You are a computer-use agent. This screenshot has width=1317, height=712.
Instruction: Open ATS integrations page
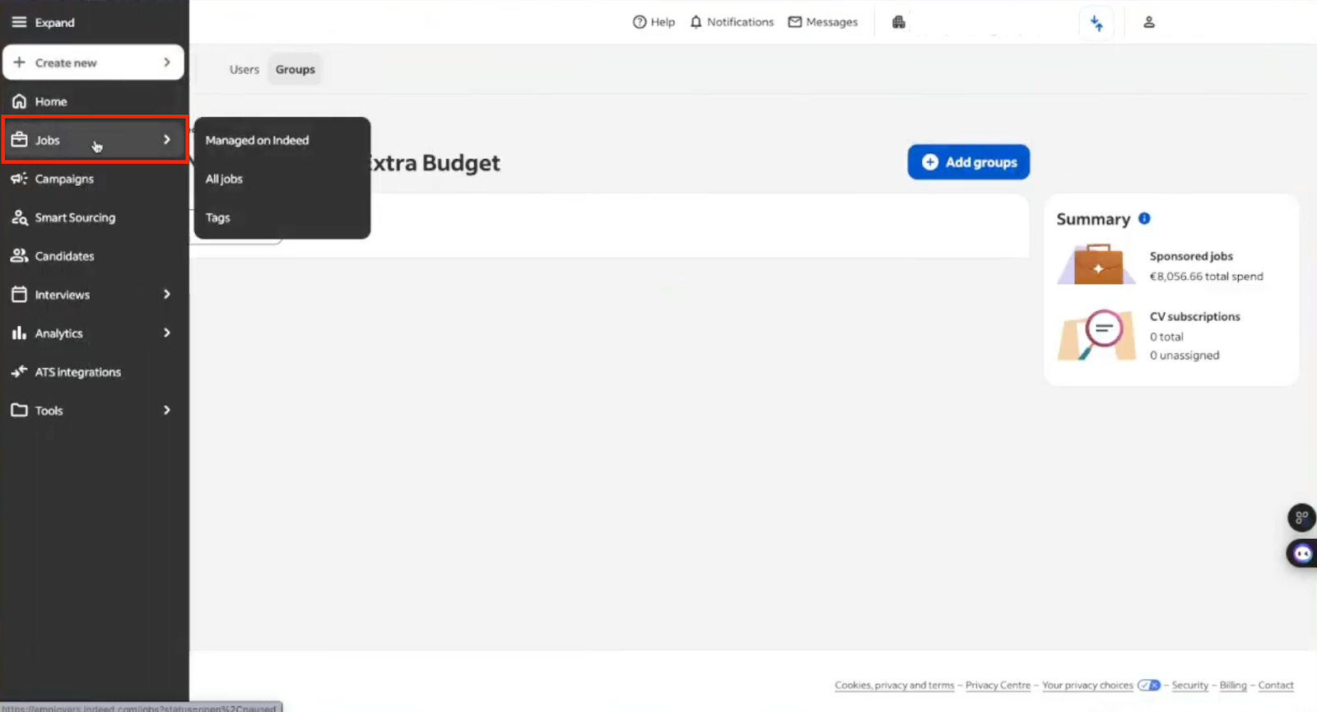77,372
